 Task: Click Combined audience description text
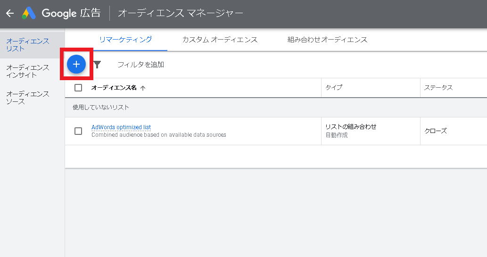pos(159,135)
